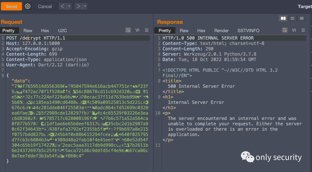Switch to the Response Hex tab
This screenshot has height=172, width=312.
201,31
